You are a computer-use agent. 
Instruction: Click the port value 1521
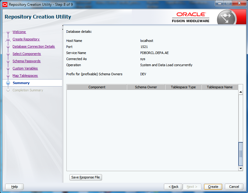pyautogui.click(x=144, y=47)
